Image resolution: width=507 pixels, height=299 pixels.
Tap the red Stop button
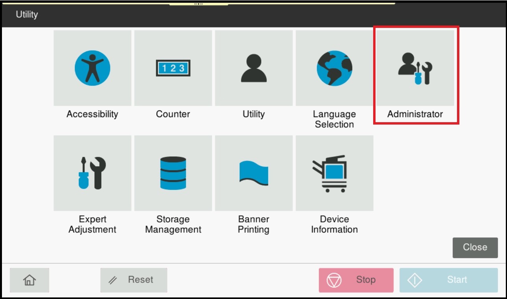[x=356, y=280]
